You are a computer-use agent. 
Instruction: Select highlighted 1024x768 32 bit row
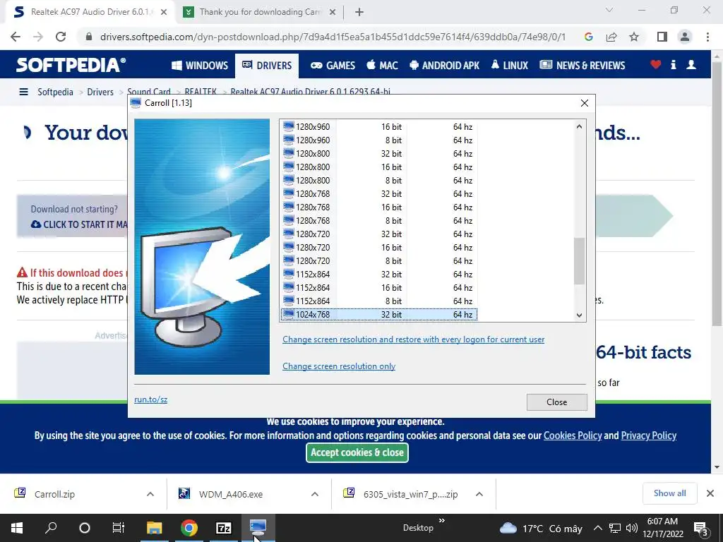379,314
